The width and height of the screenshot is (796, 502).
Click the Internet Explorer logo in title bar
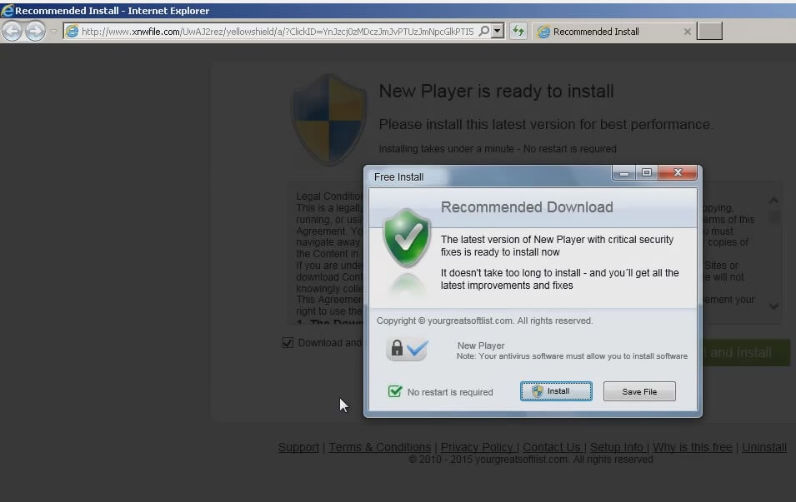pyautogui.click(x=8, y=10)
